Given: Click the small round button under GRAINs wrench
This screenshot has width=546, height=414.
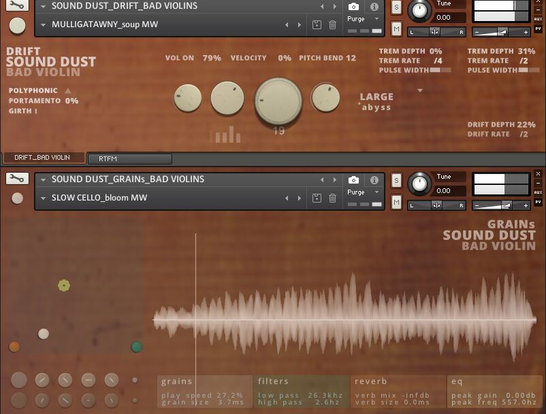Looking at the screenshot, I should coord(18,198).
